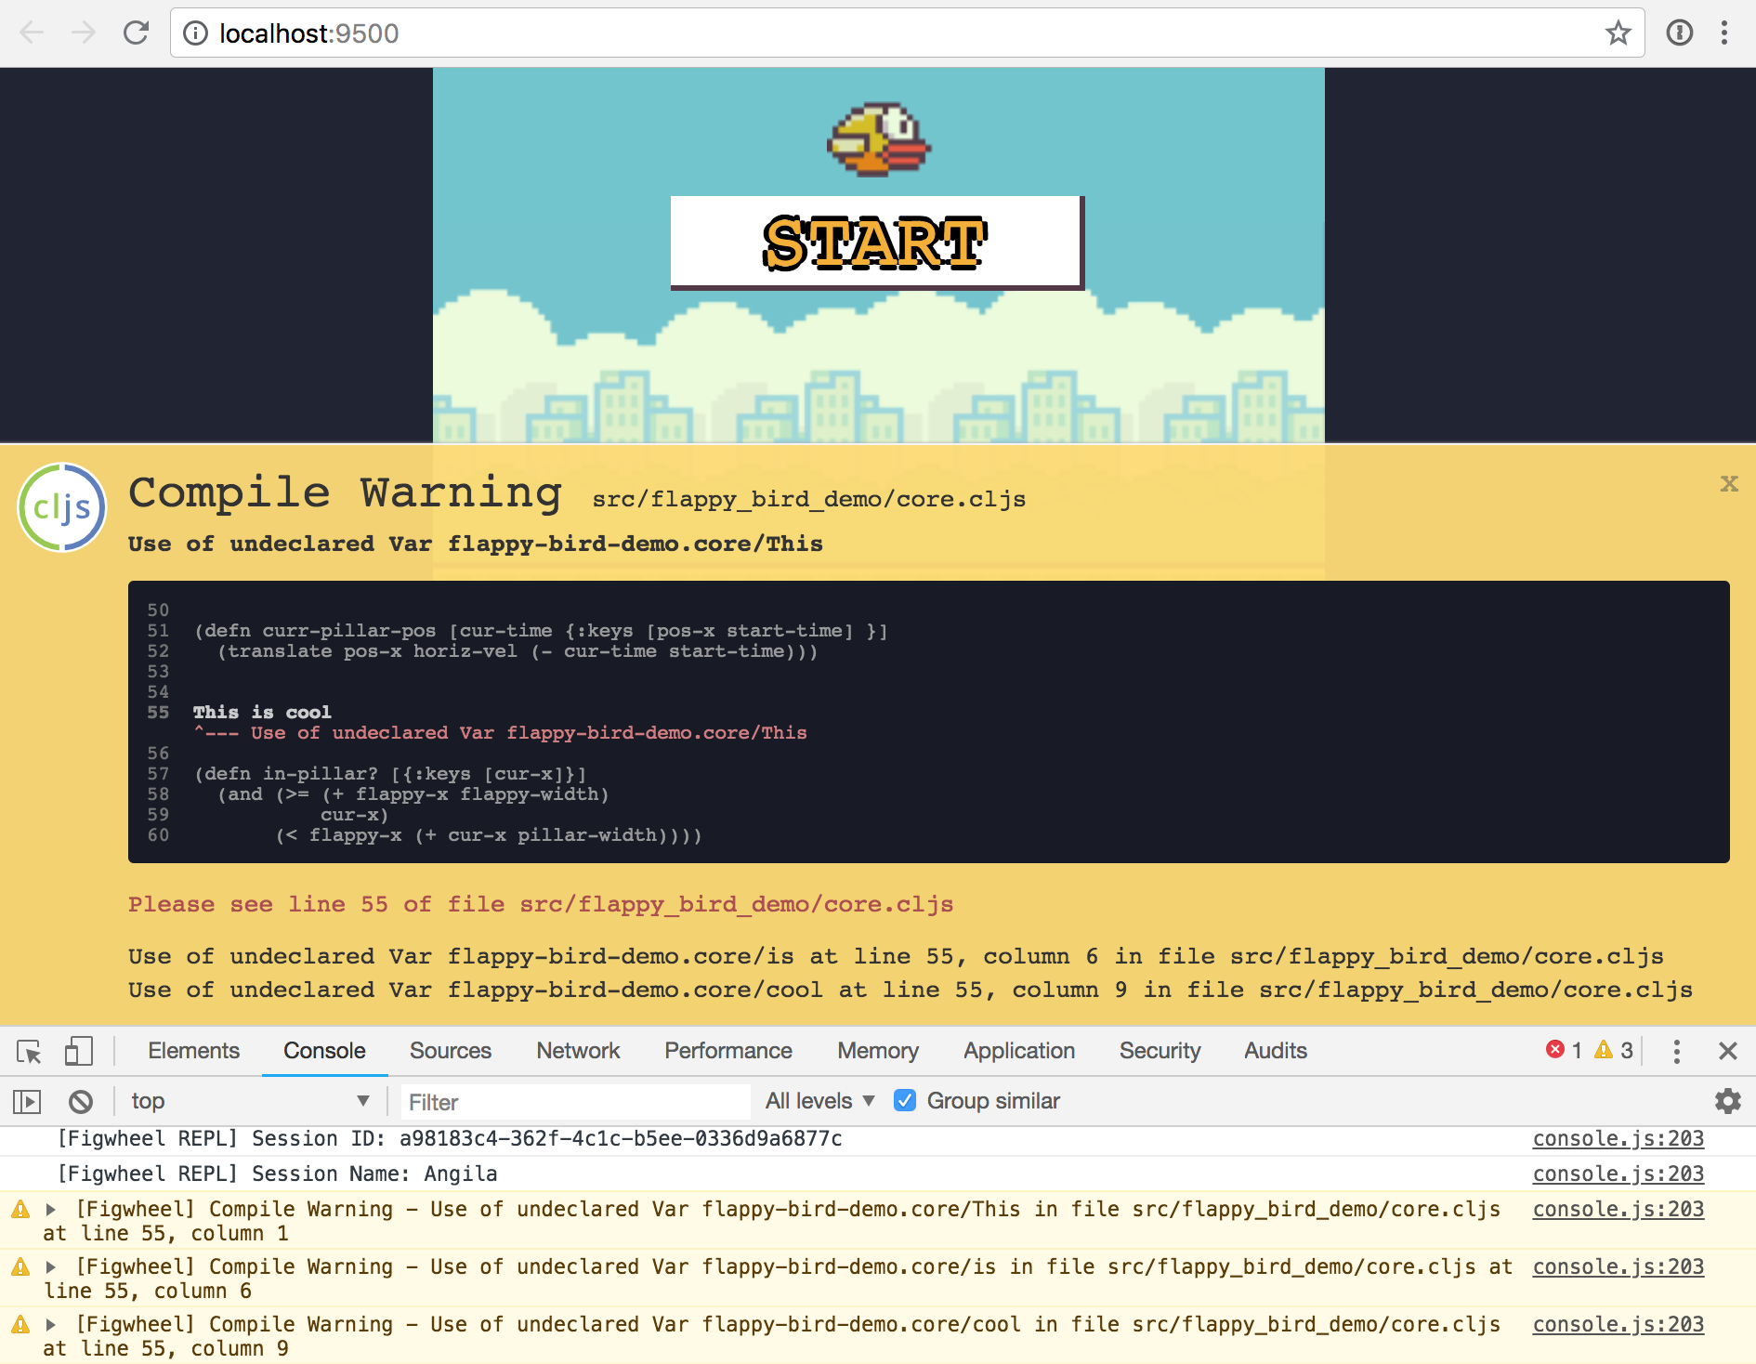Toggle the Group similar checkbox

point(904,1101)
